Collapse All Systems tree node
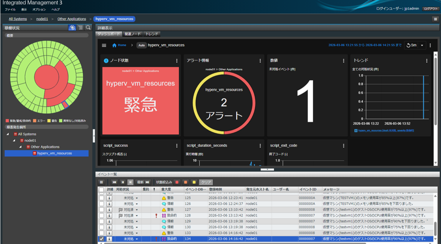 pos(8,134)
